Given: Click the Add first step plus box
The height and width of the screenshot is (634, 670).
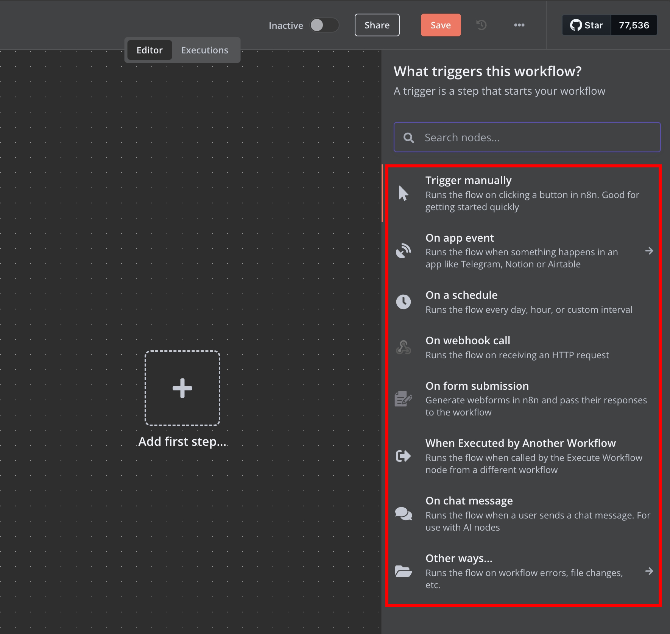Looking at the screenshot, I should 182,388.
